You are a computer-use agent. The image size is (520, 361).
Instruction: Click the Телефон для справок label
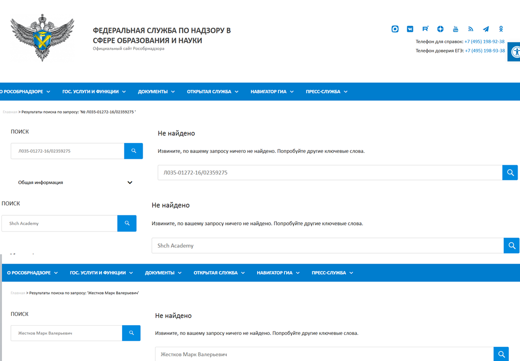coord(439,41)
